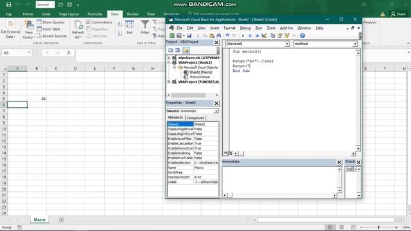Click the Break pause icon in VBA toolbar
The height and width of the screenshot is (231, 411).
pyautogui.click(x=250, y=36)
